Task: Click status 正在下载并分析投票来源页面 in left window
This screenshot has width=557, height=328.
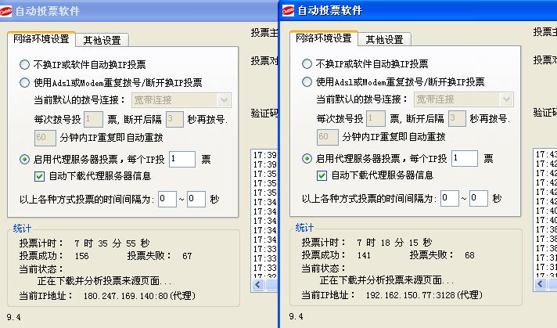Action: pyautogui.click(x=105, y=282)
